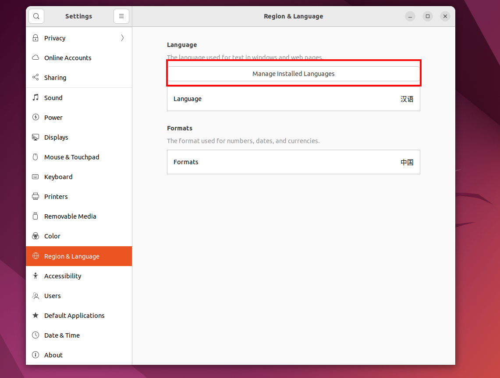Screen dimensions: 500x378
Task: Select Power in the sidebar
Action: [79, 118]
